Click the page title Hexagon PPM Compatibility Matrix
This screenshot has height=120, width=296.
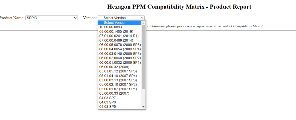coord(179,7)
